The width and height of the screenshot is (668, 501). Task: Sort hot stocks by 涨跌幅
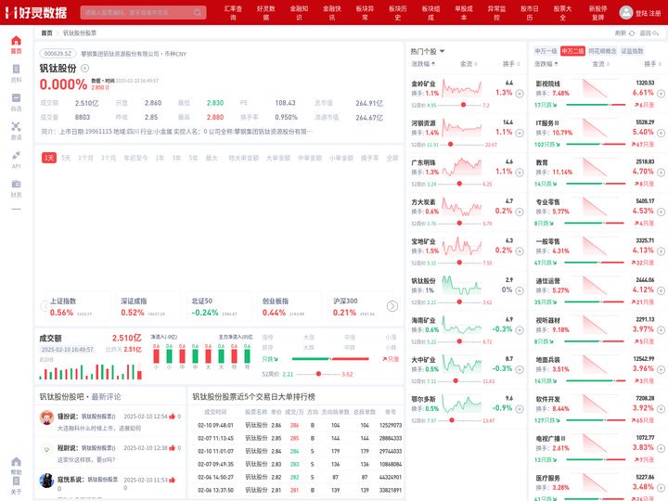pos(423,64)
